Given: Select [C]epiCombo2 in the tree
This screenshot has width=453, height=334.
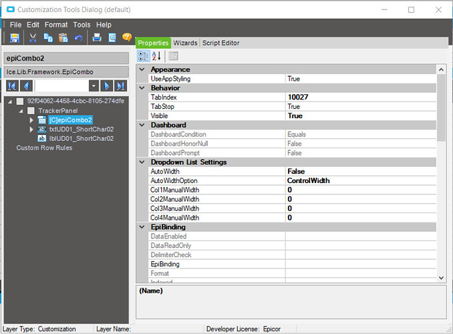Looking at the screenshot, I should (71, 120).
